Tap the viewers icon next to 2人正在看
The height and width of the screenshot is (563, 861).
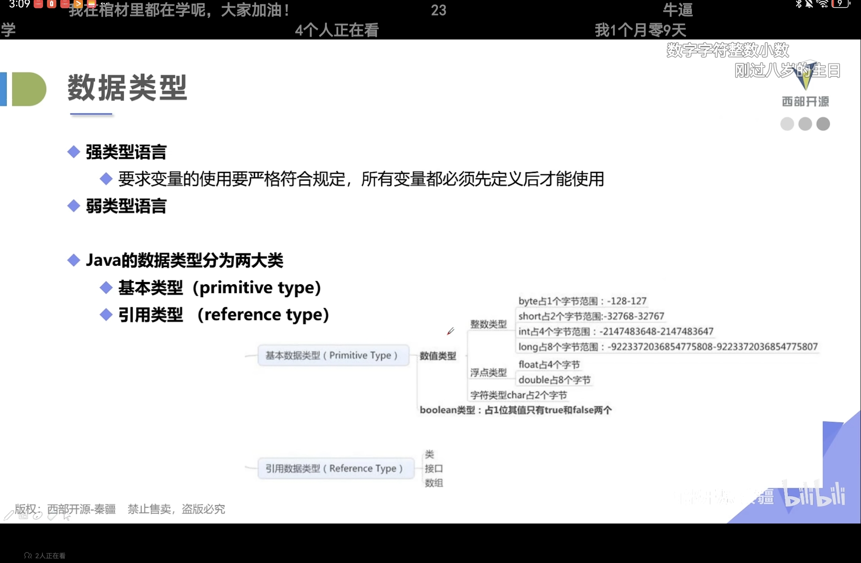28,556
